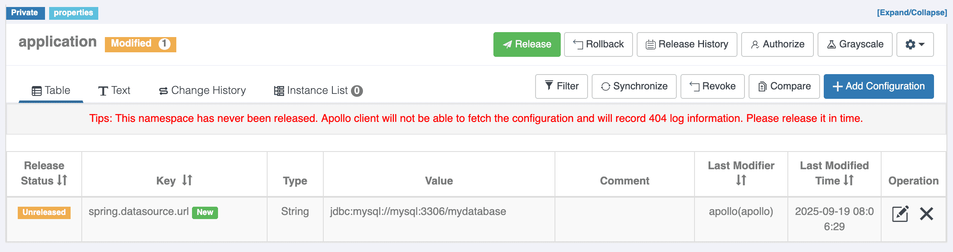Click the edit icon for spring.datasource.url
Image resolution: width=953 pixels, height=252 pixels.
point(900,214)
